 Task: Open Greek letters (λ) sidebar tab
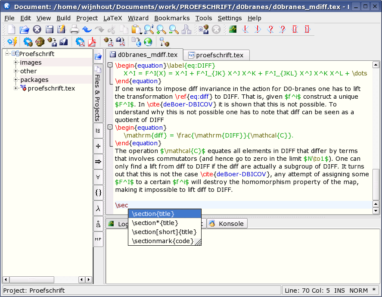click(98, 208)
